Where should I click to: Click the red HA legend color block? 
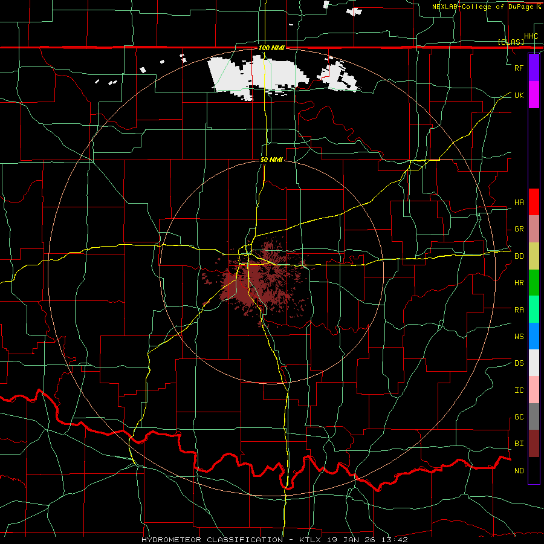[x=534, y=202]
